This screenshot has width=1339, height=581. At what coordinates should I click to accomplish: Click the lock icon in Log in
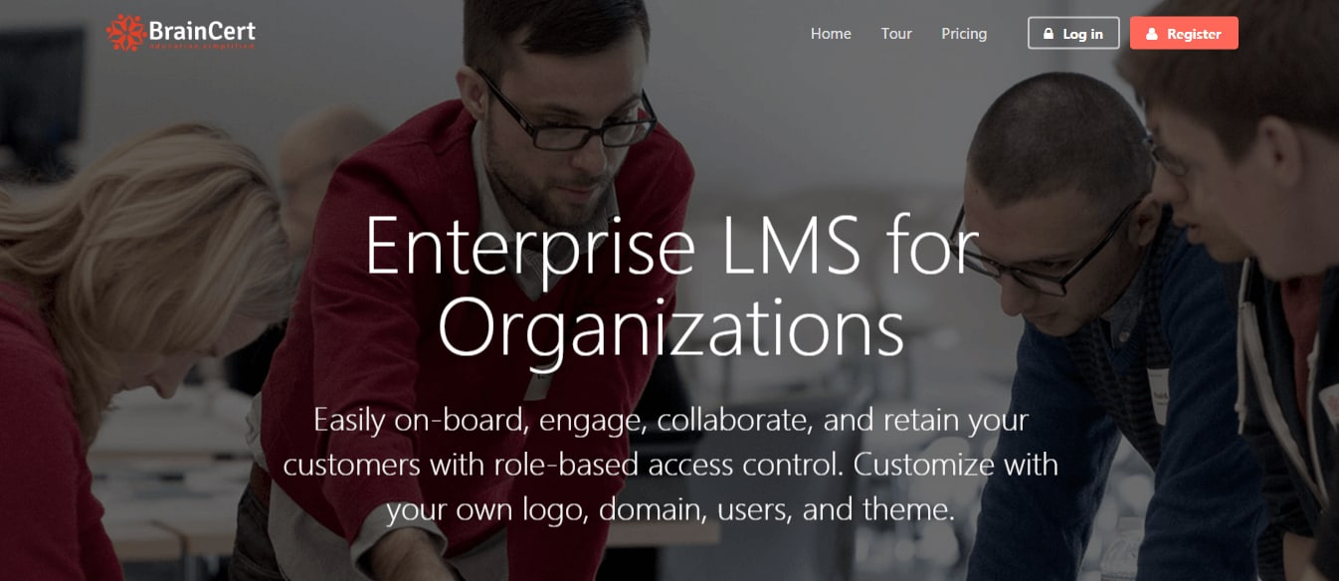(1048, 34)
